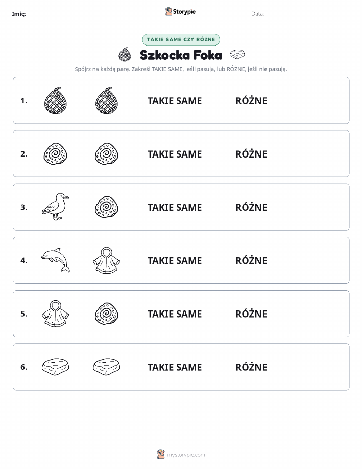Select TAKIE SAME for row 6
Image resolution: width=362 pixels, height=469 pixels.
175,367
